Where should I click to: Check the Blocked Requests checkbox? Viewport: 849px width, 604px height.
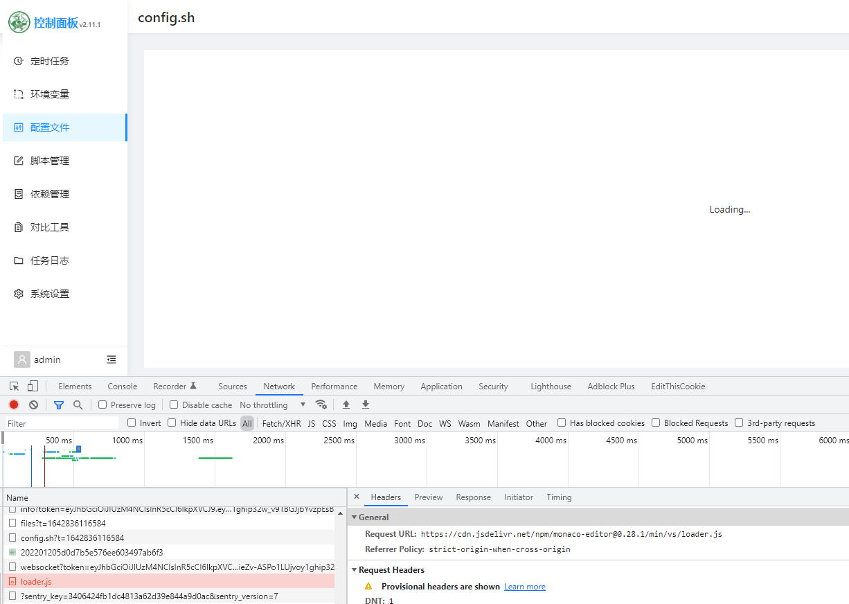[656, 423]
